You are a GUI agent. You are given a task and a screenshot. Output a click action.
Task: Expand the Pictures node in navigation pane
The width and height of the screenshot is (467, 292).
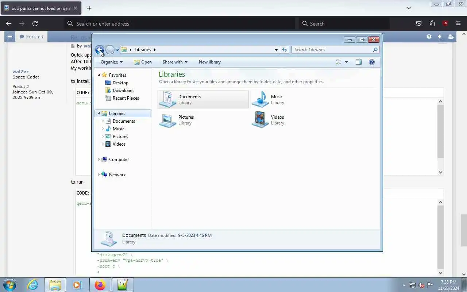pyautogui.click(x=103, y=137)
